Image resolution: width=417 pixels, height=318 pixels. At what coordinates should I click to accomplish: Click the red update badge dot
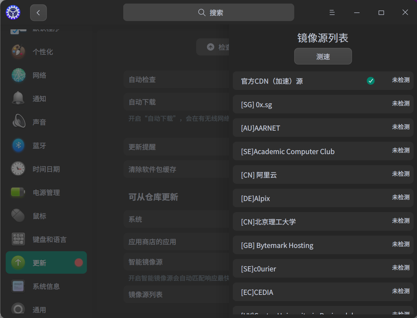click(79, 263)
